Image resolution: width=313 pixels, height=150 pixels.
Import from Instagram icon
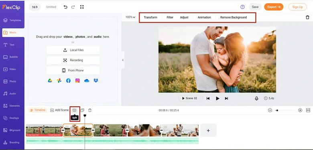(x=77, y=81)
